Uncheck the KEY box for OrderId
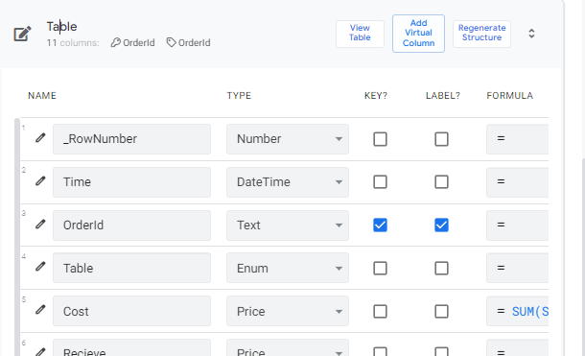 (380, 225)
